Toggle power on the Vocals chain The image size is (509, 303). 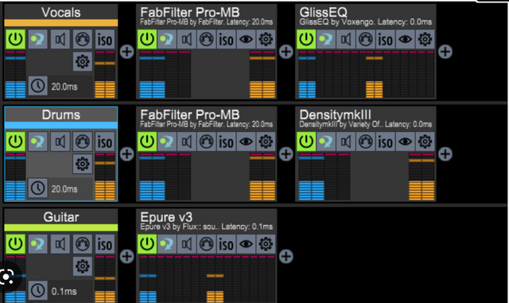pyautogui.click(x=15, y=39)
